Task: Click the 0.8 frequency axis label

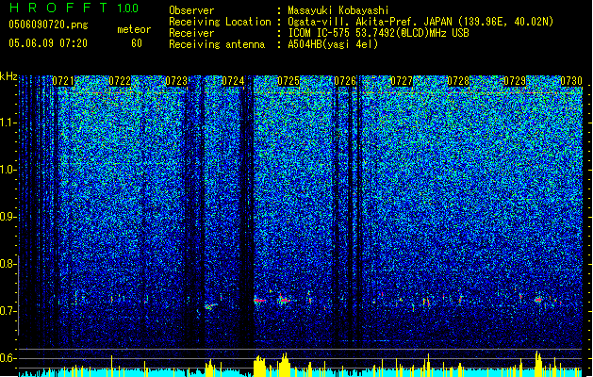Action: 8,264
